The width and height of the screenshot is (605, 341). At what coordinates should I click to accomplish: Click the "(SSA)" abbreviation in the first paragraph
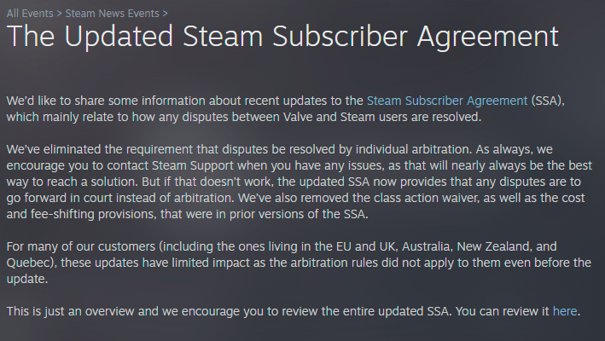[548, 100]
